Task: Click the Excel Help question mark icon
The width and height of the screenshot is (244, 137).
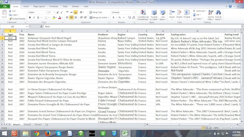Action: click(x=230, y=6)
